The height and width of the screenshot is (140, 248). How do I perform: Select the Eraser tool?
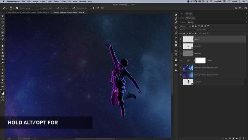3,53
